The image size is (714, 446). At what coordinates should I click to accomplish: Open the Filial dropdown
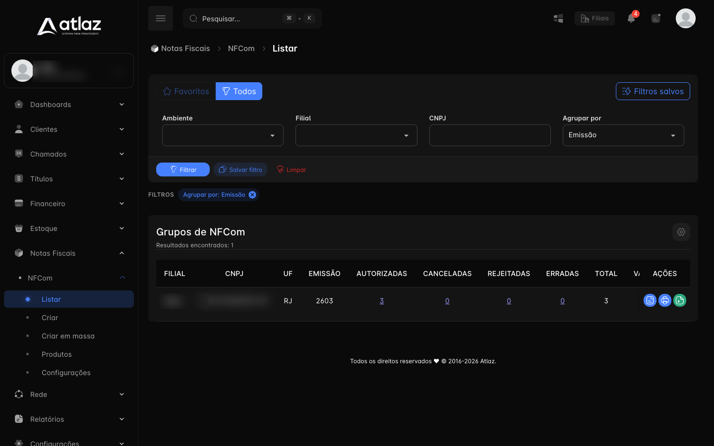point(357,135)
